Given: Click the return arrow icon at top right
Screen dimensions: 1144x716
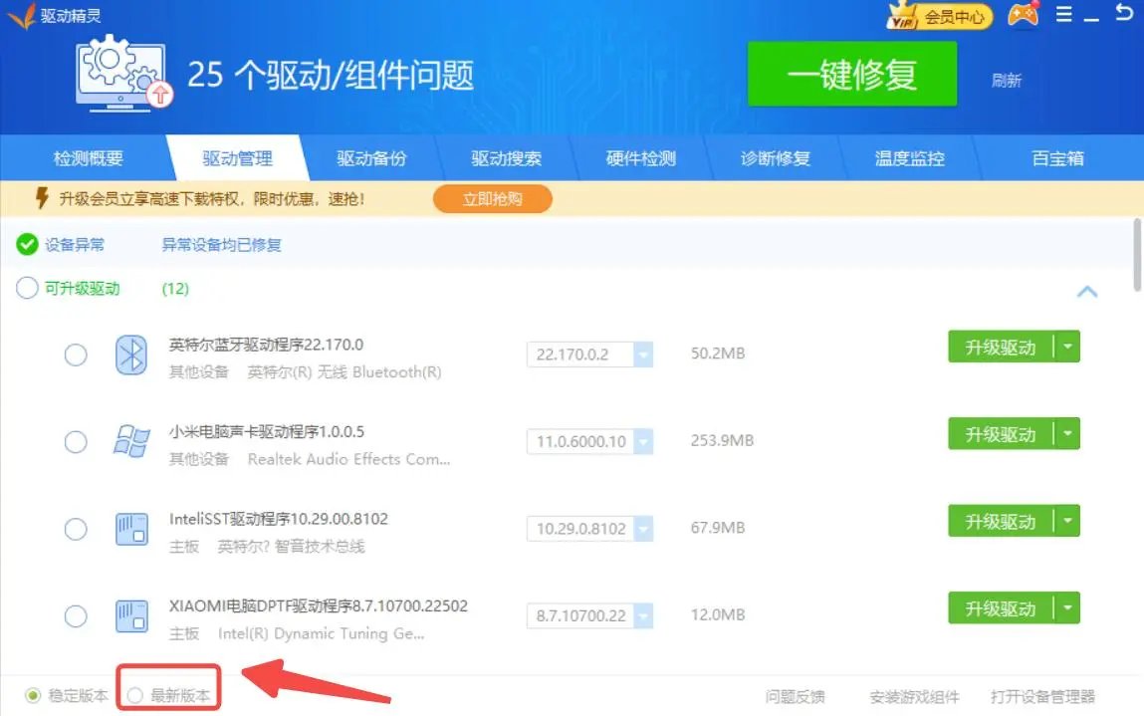Looking at the screenshot, I should coord(1124,14).
